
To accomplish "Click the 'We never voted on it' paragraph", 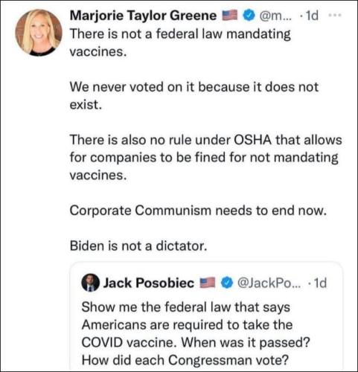I will tap(194, 96).
